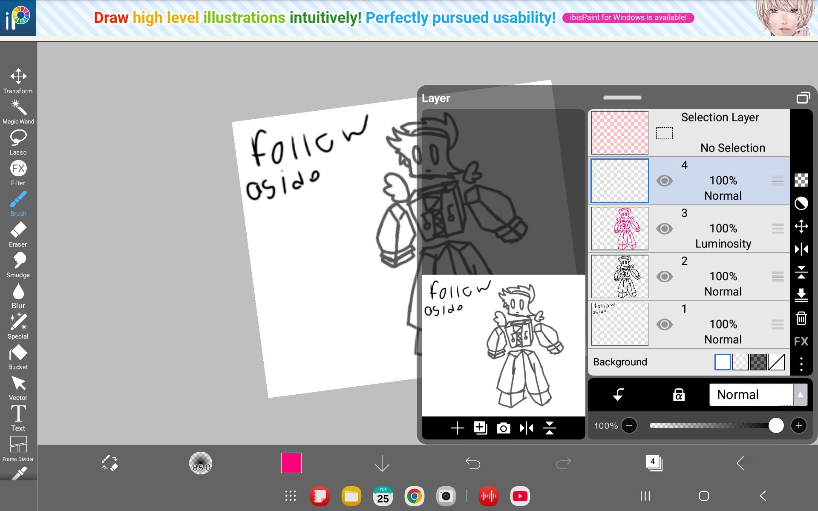This screenshot has width=818, height=511.
Task: Select layer 1 text thumbnail
Action: click(620, 324)
